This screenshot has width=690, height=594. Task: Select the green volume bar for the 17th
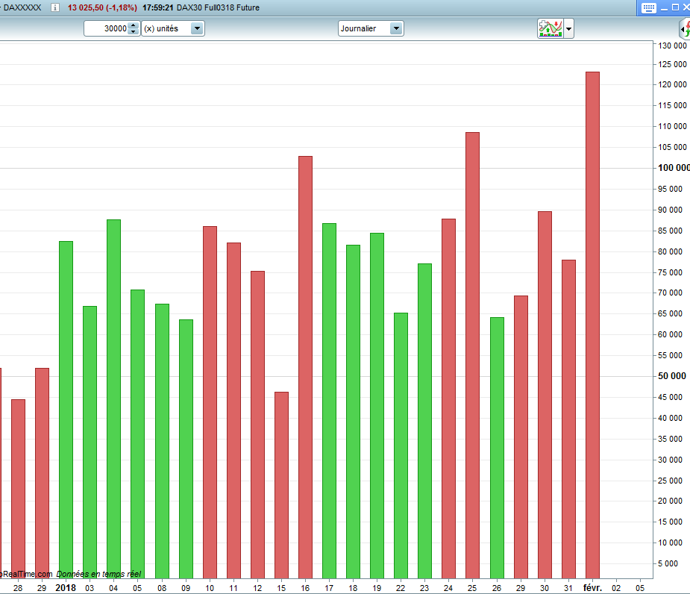329,401
